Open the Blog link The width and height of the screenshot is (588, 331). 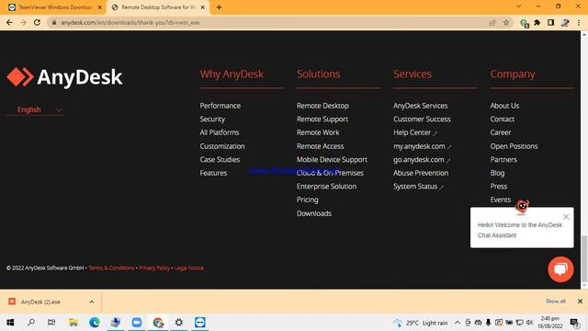(x=497, y=173)
